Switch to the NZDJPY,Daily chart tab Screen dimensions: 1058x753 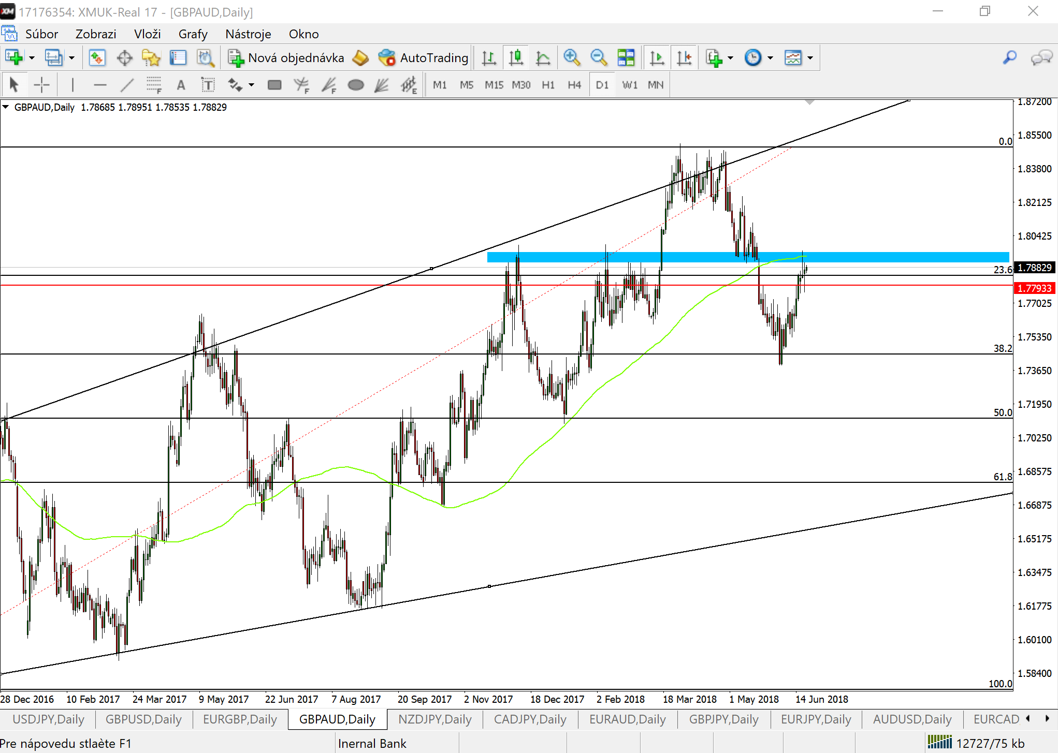click(x=435, y=719)
